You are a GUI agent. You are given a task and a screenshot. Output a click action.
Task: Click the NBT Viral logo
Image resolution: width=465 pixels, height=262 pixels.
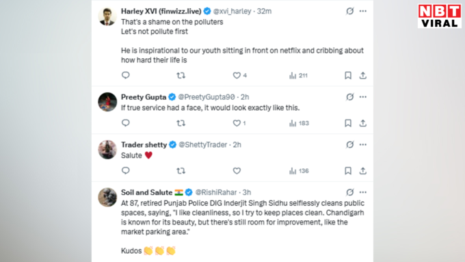440,16
